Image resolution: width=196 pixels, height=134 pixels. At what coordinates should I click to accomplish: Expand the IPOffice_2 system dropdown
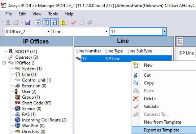pos(49,32)
